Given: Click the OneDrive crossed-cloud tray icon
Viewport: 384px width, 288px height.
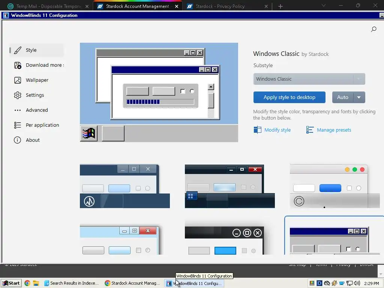Looking at the screenshot, I should click(x=327, y=283).
